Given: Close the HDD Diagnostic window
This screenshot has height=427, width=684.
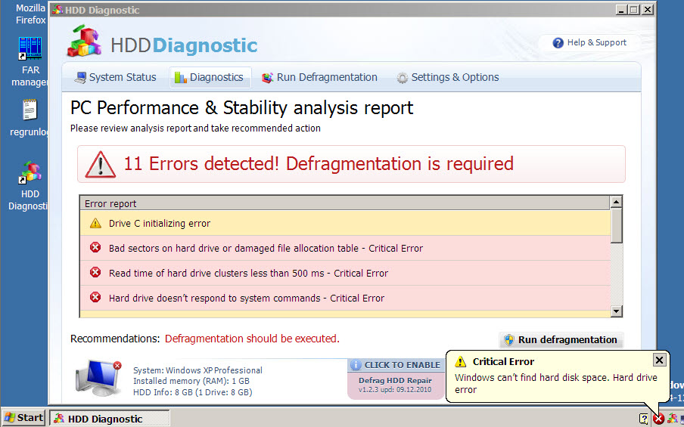Looking at the screenshot, I should tap(648, 9).
